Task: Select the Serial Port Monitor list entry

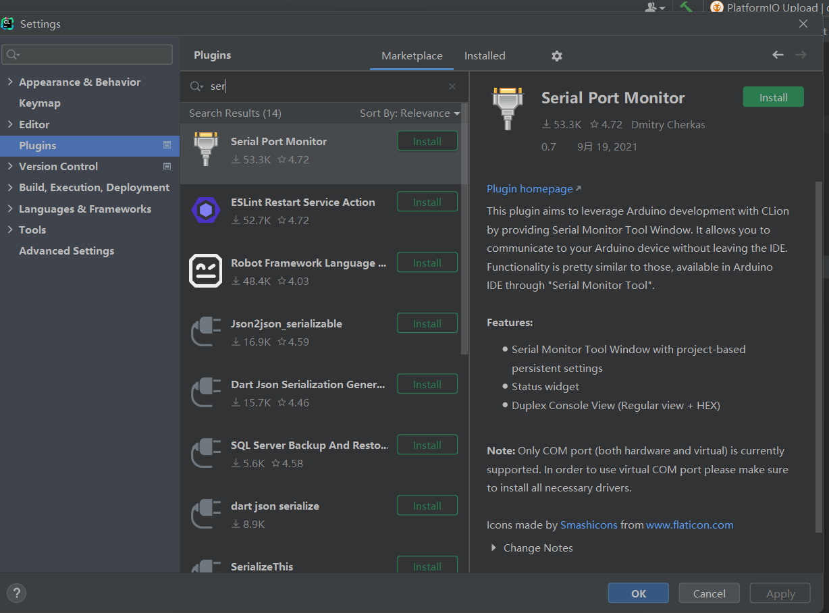Action: [321, 153]
